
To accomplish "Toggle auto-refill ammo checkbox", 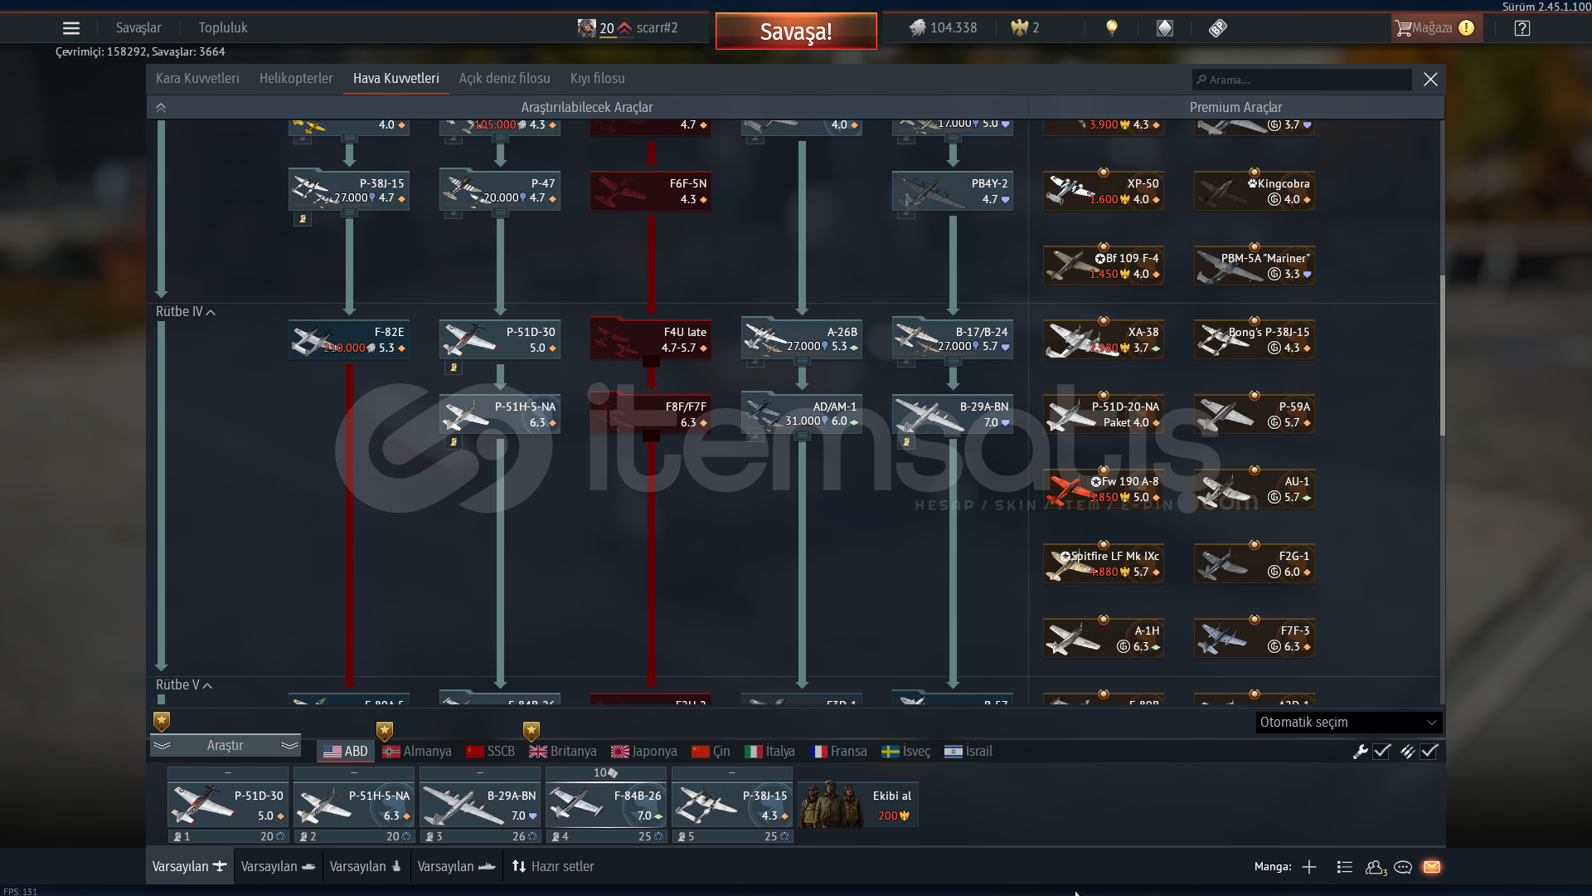I will click(1429, 752).
